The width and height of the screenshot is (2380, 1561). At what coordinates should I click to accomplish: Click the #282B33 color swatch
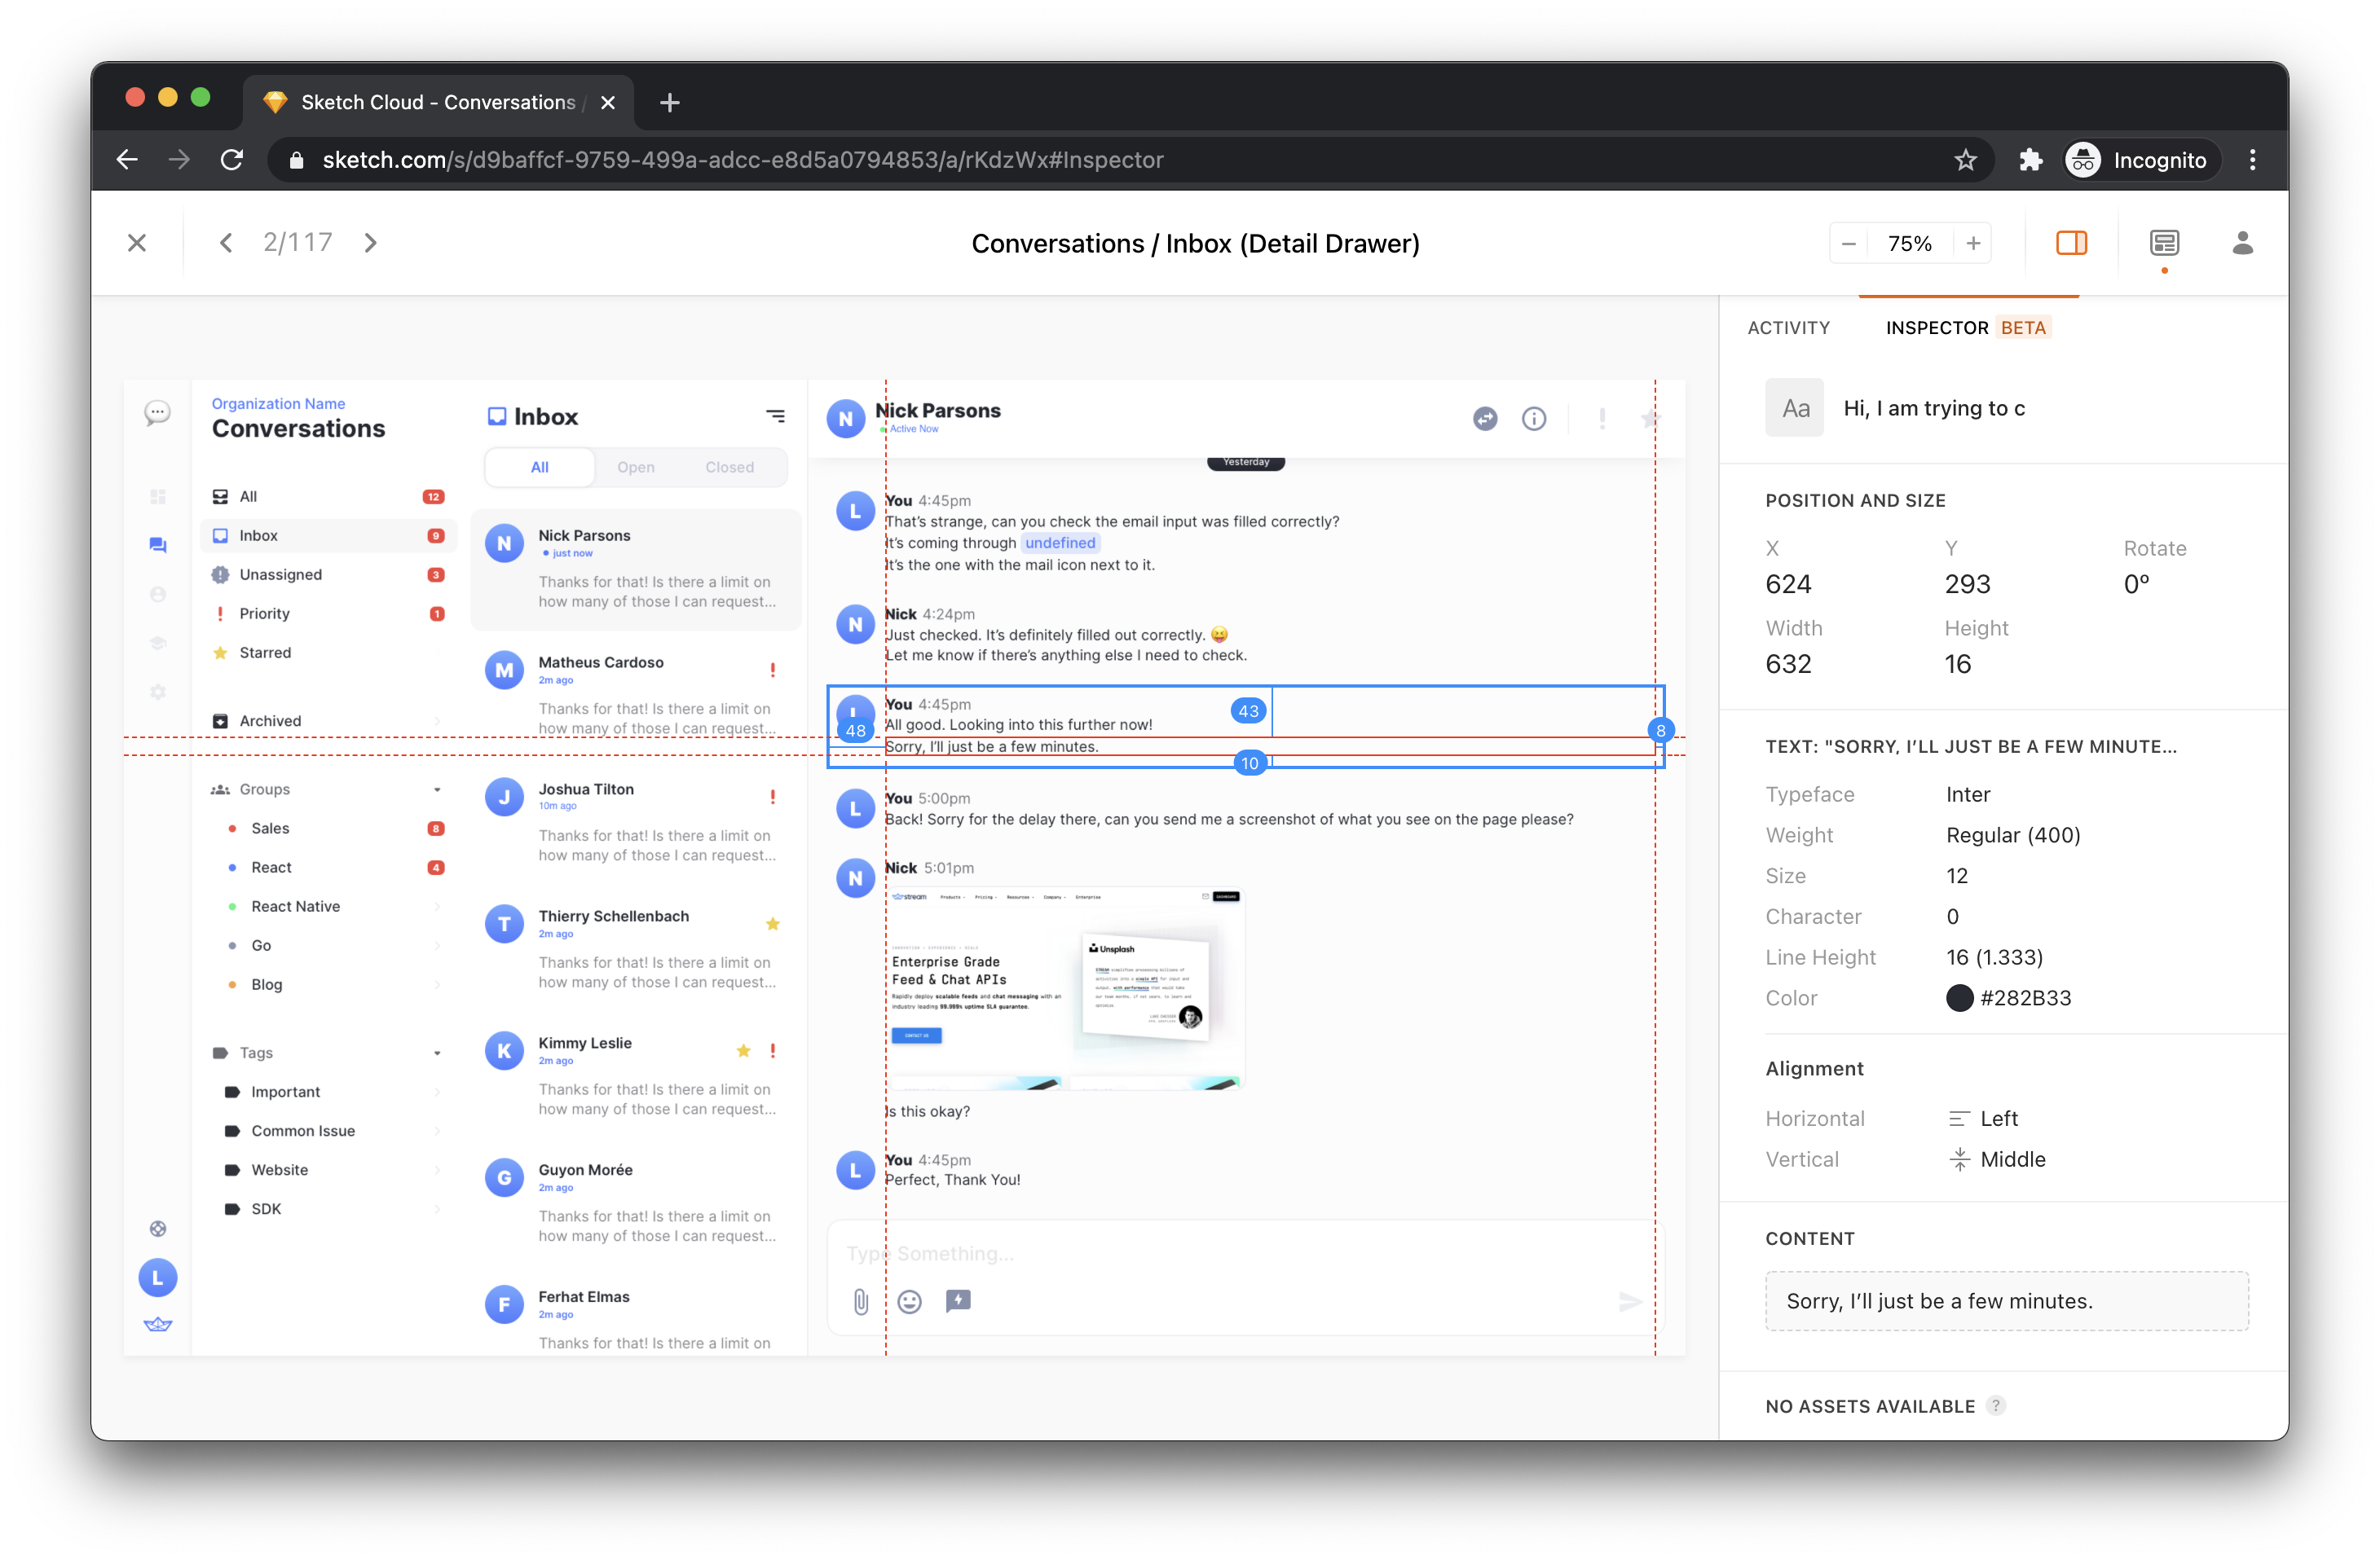tap(1959, 997)
